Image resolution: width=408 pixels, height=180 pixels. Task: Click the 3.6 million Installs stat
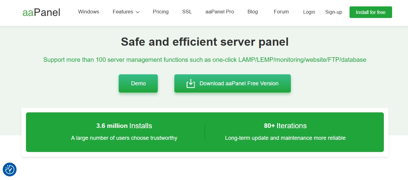point(124,126)
